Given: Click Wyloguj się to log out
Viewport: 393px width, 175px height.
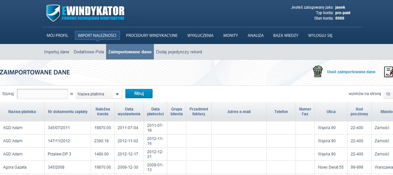Looking at the screenshot, I should coord(320,36).
